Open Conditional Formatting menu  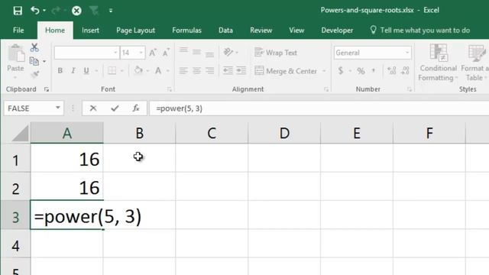click(x=438, y=63)
